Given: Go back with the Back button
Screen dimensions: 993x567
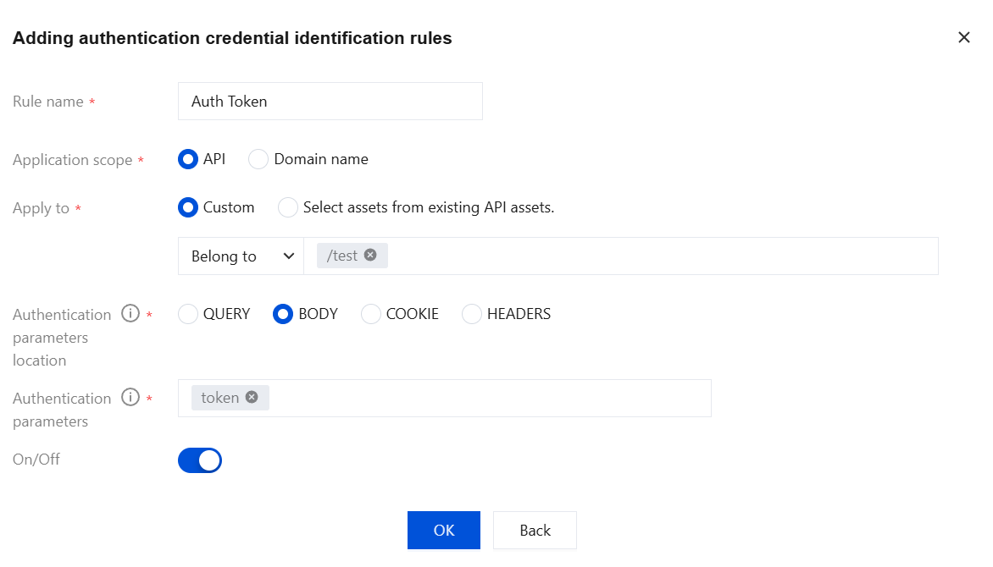Looking at the screenshot, I should (x=535, y=531).
